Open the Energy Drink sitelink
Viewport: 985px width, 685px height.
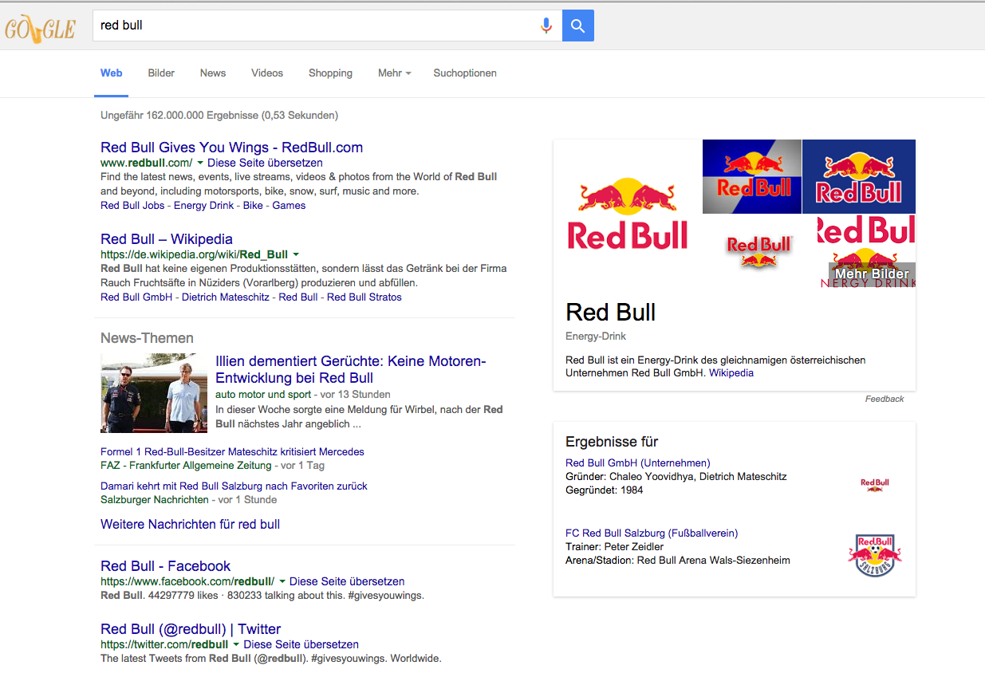coord(204,206)
